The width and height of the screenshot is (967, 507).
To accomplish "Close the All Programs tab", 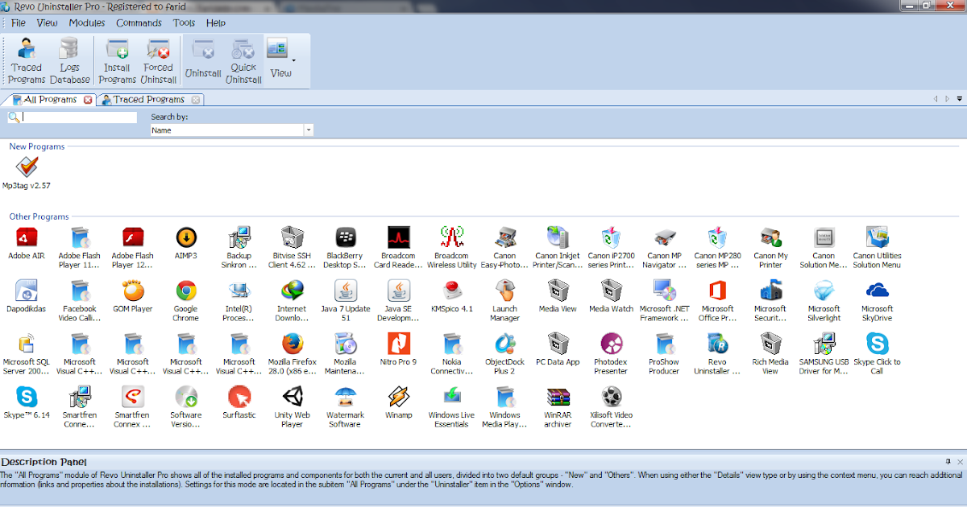I will coord(88,100).
